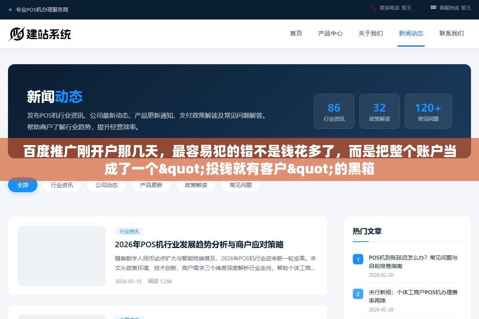
Task: Click the 阅读 1,286 read count
Action: [x=160, y=281]
